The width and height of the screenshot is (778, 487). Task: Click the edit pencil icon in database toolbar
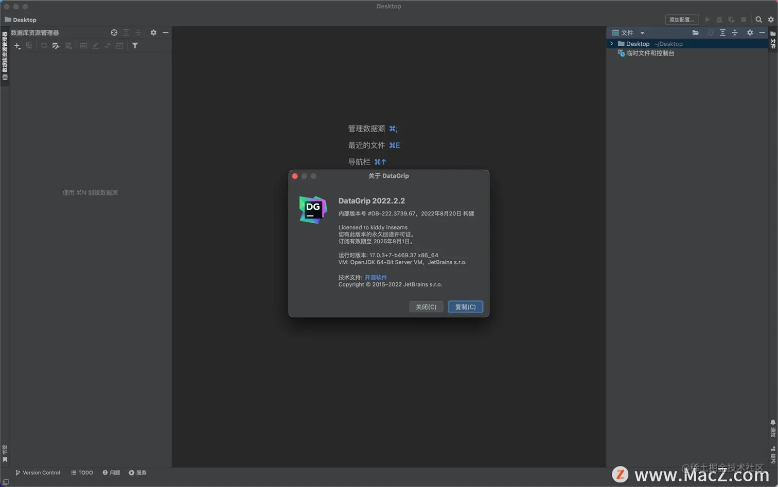pos(96,46)
